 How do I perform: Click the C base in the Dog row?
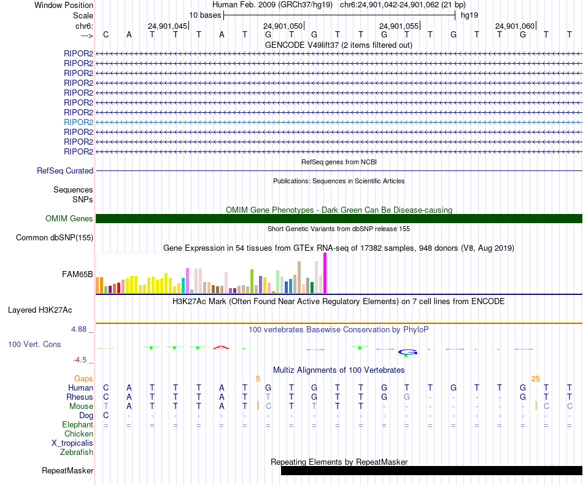(106, 416)
